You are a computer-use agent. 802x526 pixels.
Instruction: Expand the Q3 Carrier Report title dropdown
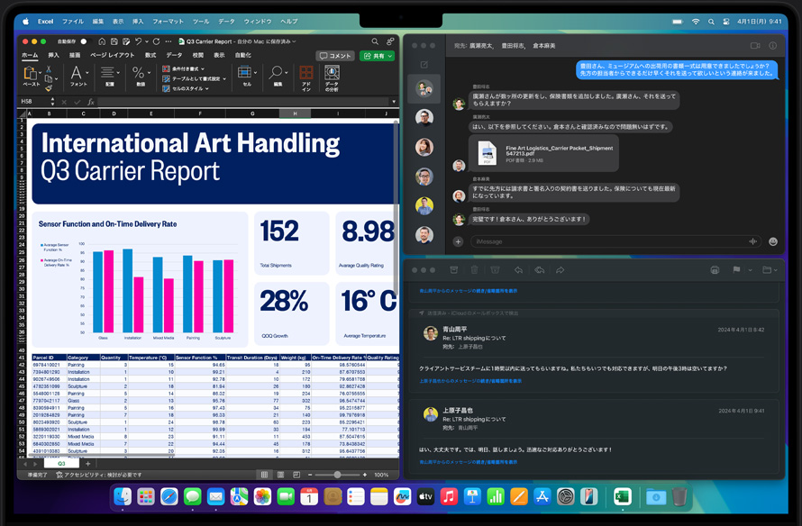(x=294, y=41)
